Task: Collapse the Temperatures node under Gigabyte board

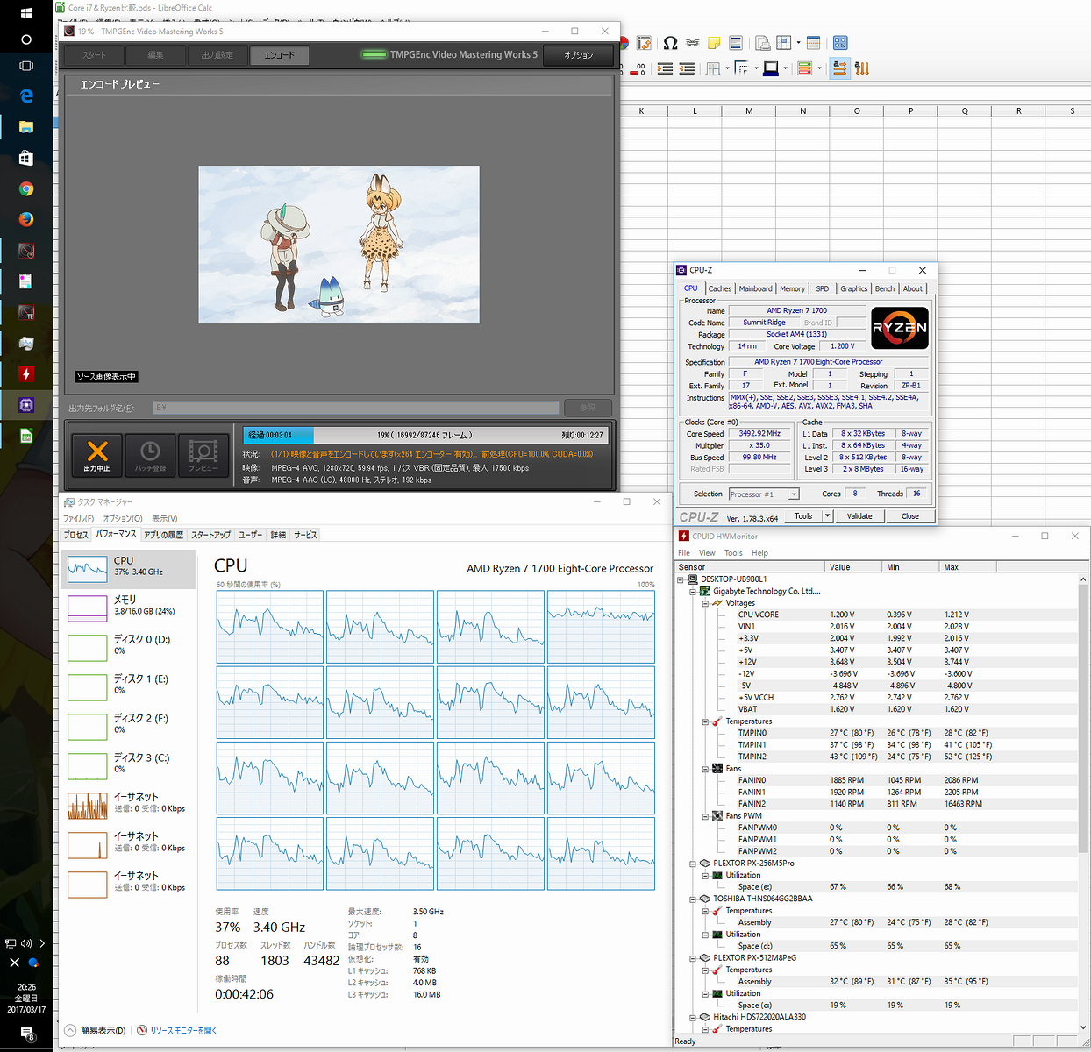Action: 706,721
